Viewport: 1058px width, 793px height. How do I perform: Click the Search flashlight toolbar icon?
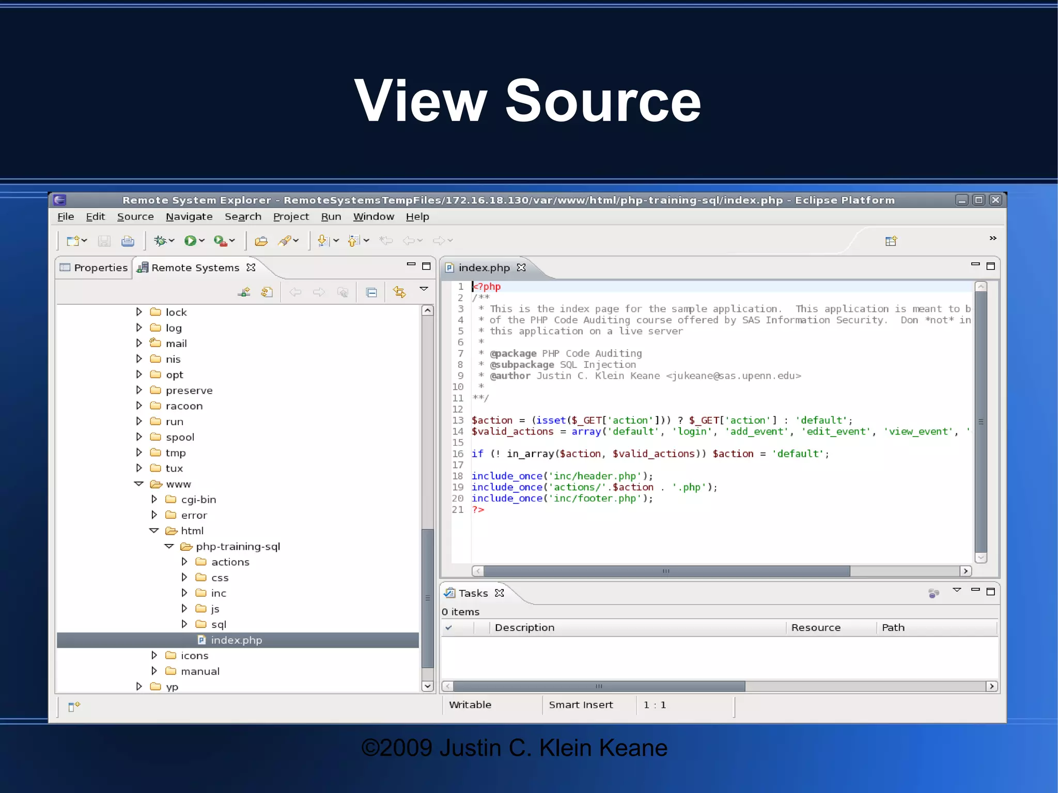tap(285, 241)
